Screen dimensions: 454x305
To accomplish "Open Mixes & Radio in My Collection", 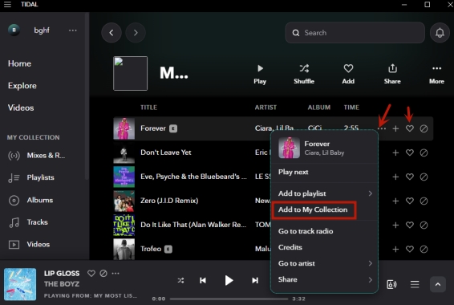I will pos(37,156).
